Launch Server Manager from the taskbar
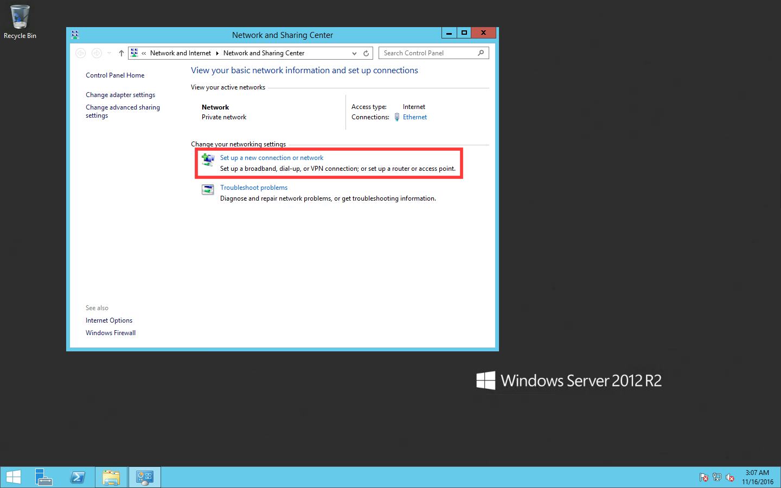 (43, 477)
